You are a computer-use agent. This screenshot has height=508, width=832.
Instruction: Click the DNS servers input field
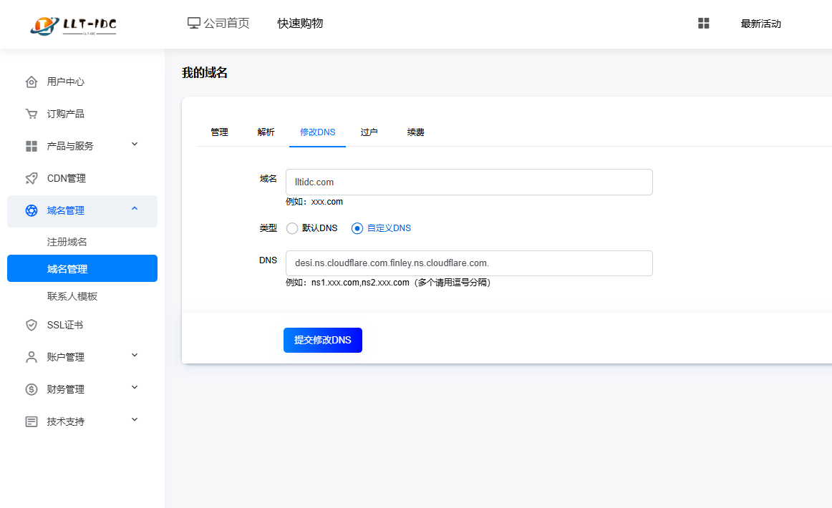[469, 263]
